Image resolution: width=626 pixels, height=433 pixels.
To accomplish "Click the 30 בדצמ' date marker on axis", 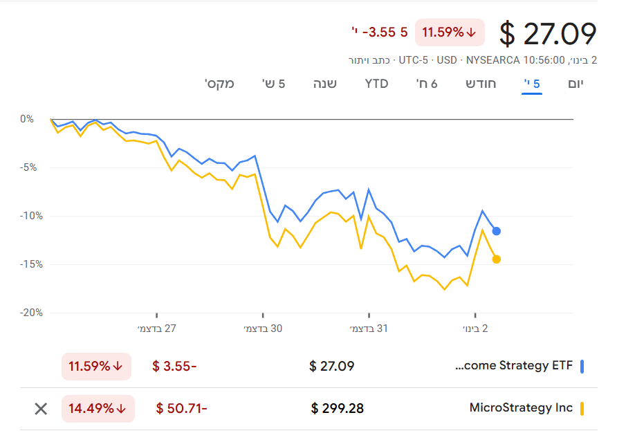I will (x=263, y=329).
